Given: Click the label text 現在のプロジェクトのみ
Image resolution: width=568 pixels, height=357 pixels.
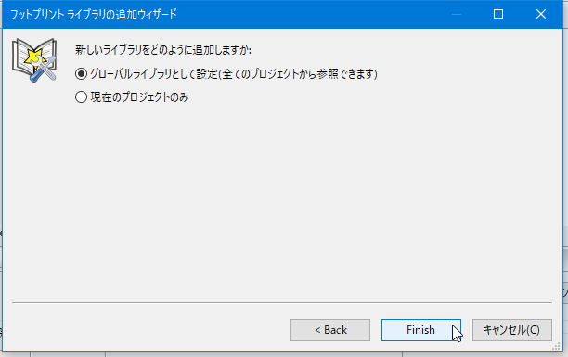Looking at the screenshot, I should [139, 97].
